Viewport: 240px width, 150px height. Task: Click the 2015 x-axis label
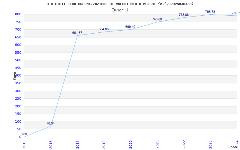pos(24,144)
